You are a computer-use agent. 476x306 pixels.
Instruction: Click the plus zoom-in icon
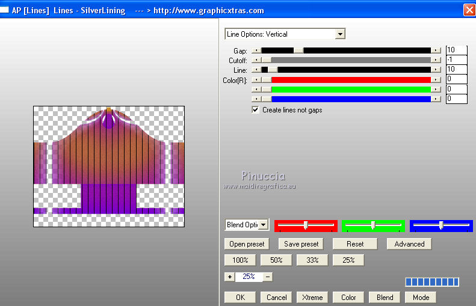click(x=229, y=277)
